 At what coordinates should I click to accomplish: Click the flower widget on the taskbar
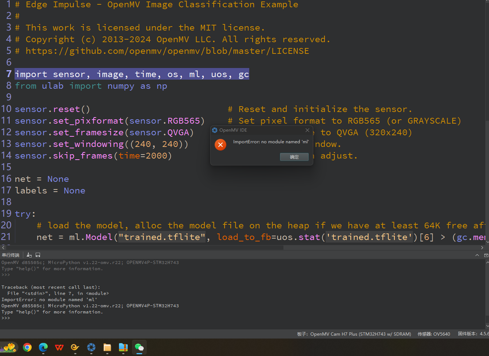pos(9,347)
